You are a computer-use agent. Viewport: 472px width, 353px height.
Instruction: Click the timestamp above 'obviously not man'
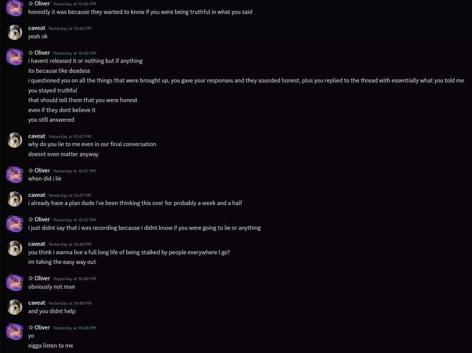[x=74, y=279]
